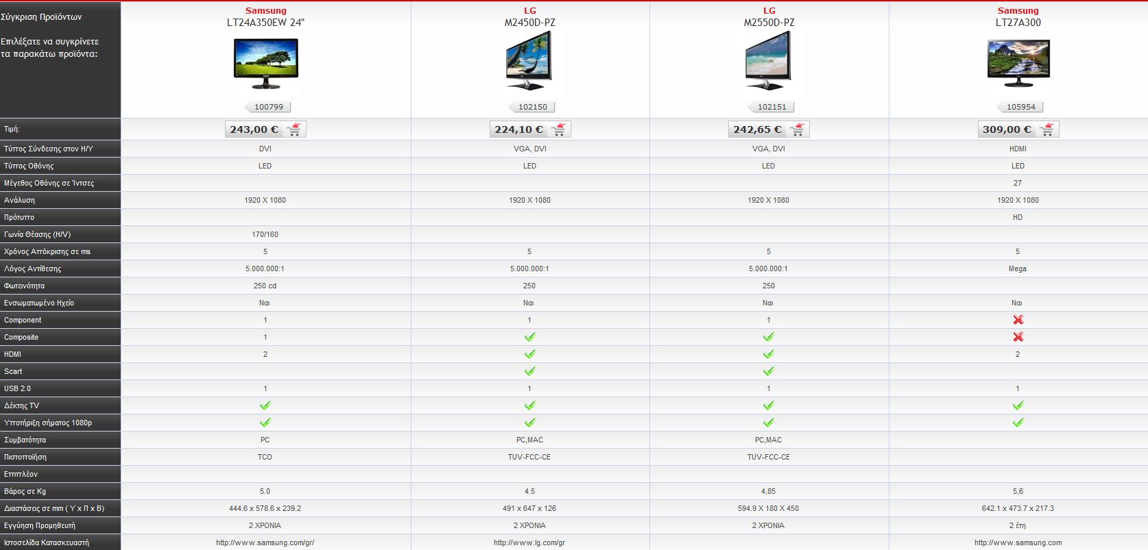Image resolution: width=1148 pixels, height=550 pixels.
Task: Click the M2550D-PZ Δέκτης TV checkmark
Action: click(x=768, y=405)
